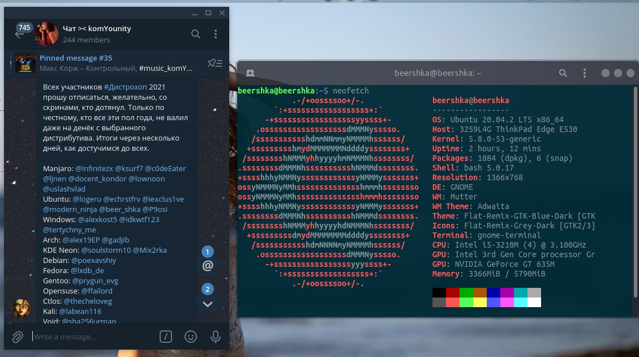Attach a file with paperclip icon

coord(18,337)
